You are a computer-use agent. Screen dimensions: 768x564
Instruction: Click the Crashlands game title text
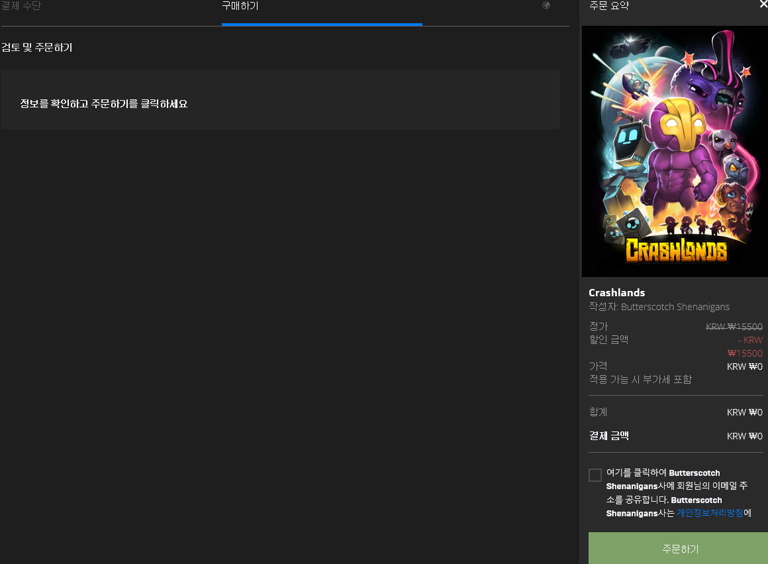(616, 293)
